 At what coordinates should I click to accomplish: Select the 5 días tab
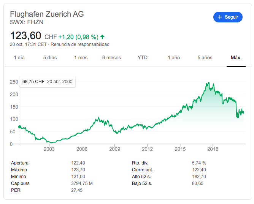pos(50,58)
